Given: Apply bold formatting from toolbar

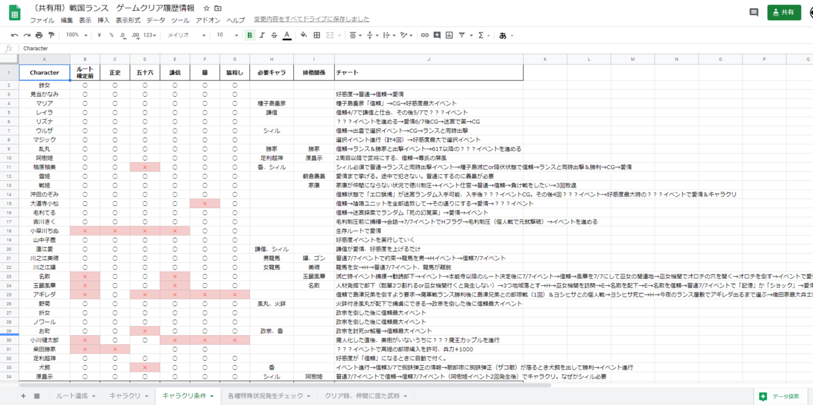Looking at the screenshot, I should (x=249, y=35).
